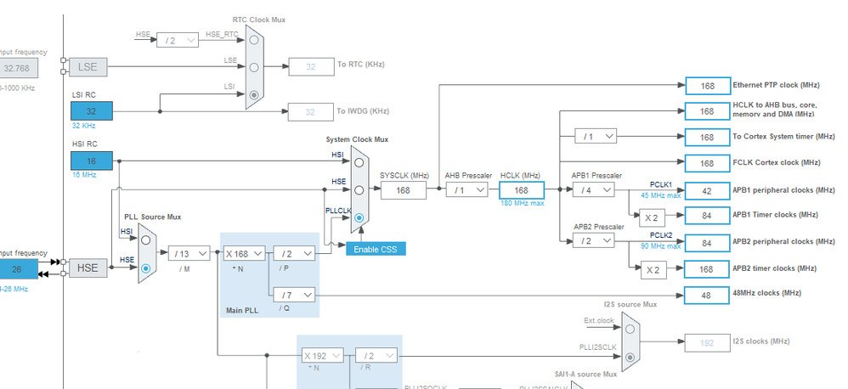Select HSI in System Clock Mux
The height and width of the screenshot is (389, 848).
point(359,162)
